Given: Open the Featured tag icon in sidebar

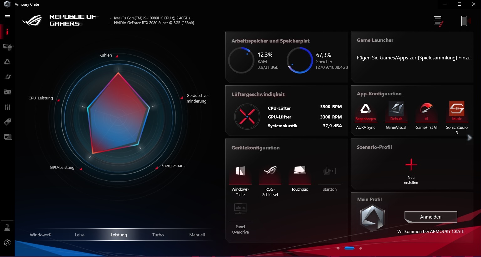Looking at the screenshot, I should (7, 122).
